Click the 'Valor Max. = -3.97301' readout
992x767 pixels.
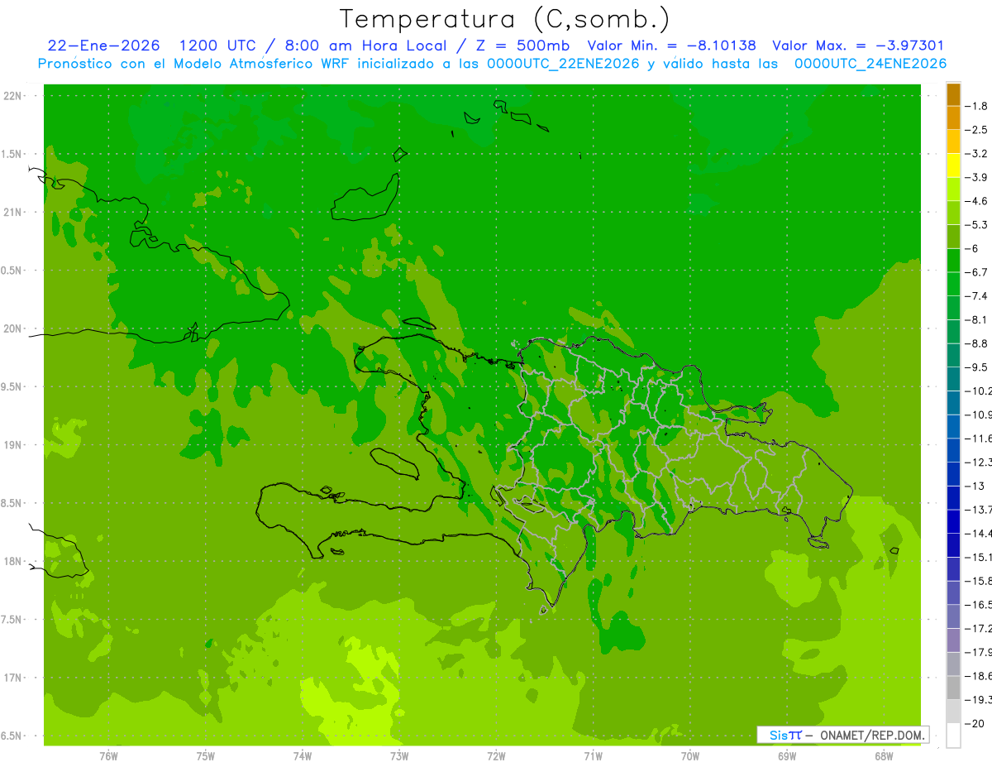(x=858, y=46)
